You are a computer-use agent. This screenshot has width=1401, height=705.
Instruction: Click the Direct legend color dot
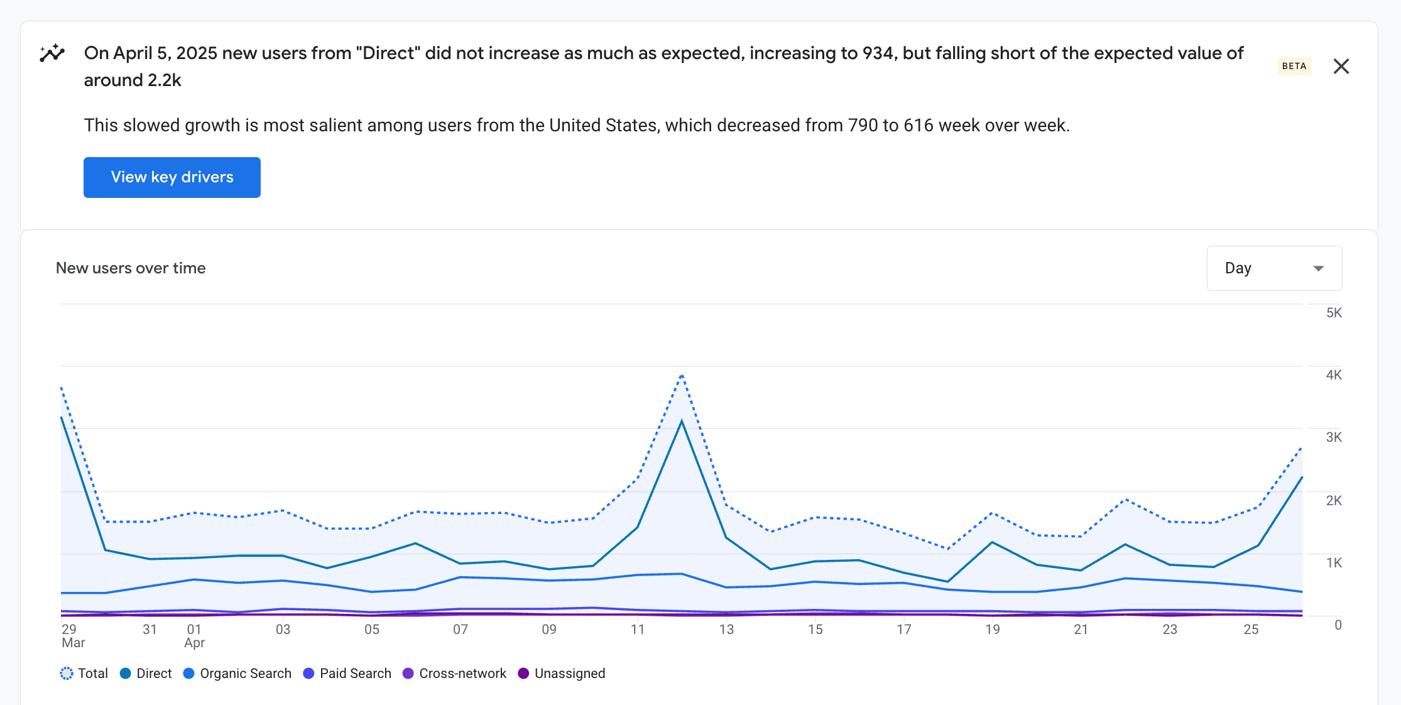pyautogui.click(x=126, y=674)
